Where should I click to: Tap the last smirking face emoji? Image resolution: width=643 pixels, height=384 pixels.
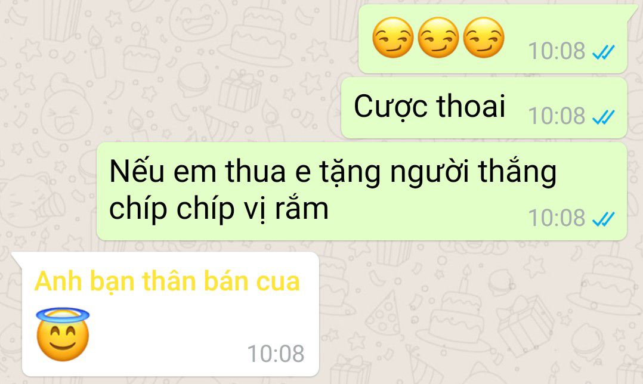click(x=484, y=38)
